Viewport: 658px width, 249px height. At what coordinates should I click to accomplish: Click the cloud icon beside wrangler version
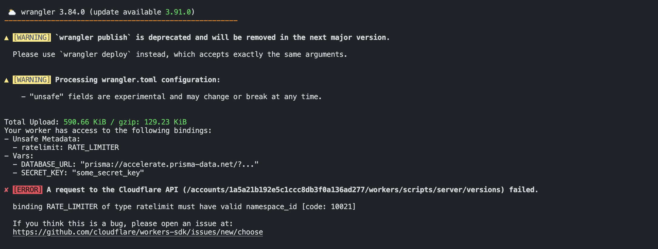(x=12, y=12)
